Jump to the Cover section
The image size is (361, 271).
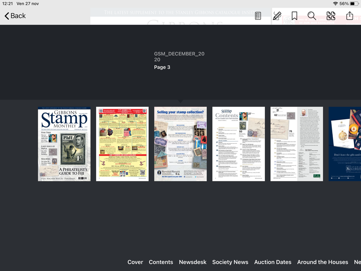tap(135, 262)
